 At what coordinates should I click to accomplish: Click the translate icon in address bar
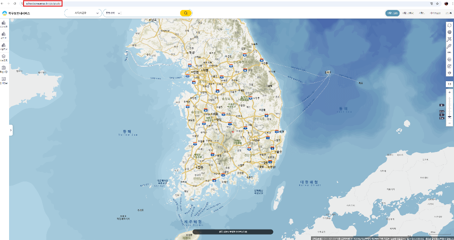[x=431, y=4]
